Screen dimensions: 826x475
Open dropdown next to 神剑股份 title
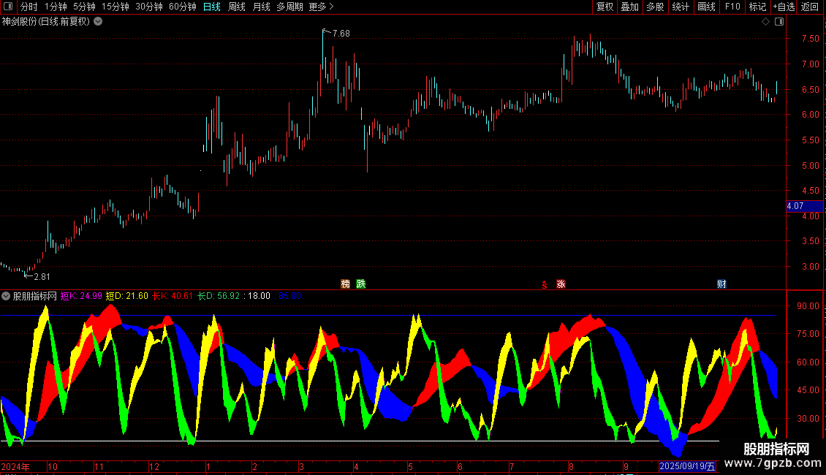click(98, 22)
